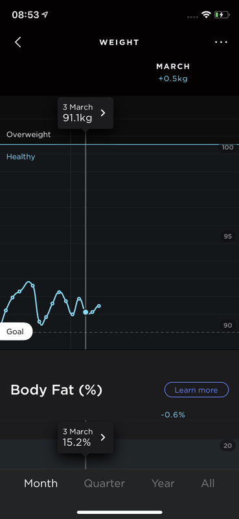Switch to the Year view tab
This screenshot has width=239, height=519.
[x=163, y=483]
